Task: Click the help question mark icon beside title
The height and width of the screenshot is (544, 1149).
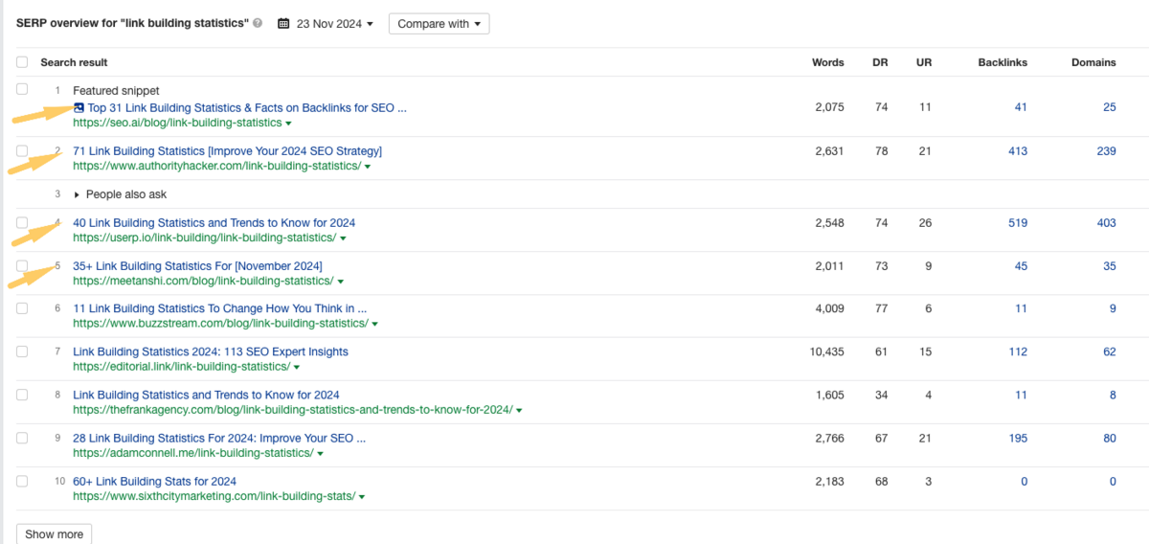Action: [258, 24]
